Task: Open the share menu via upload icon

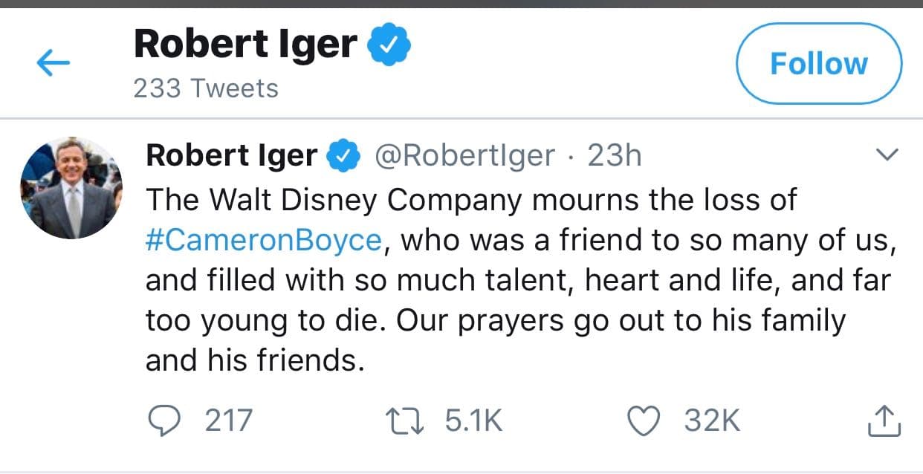Action: [x=884, y=420]
